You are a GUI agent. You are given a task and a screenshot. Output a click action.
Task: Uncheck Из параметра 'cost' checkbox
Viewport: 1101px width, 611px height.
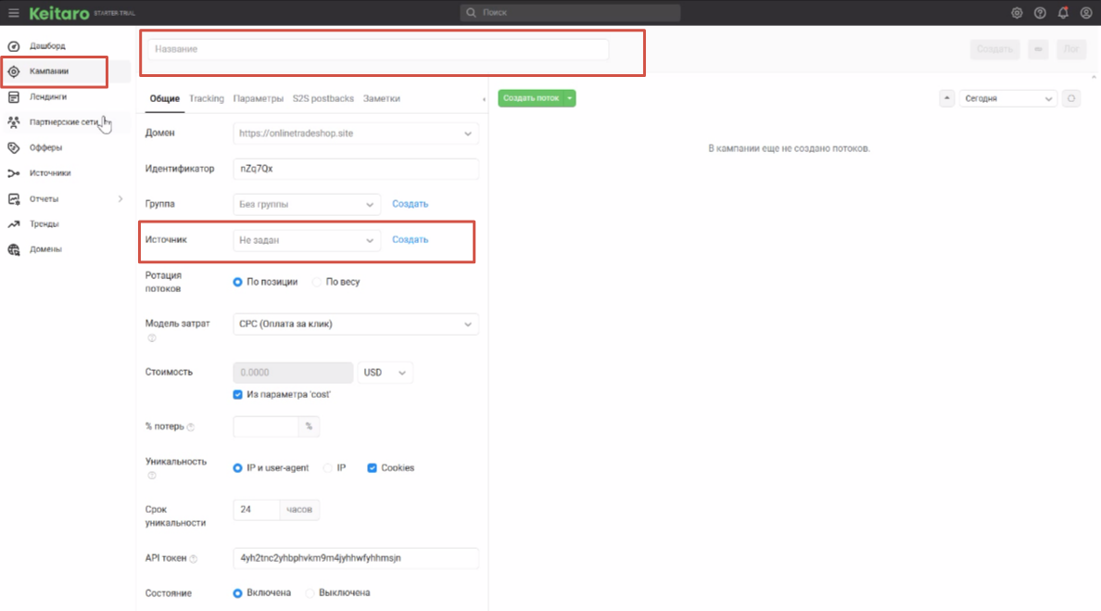(x=238, y=395)
